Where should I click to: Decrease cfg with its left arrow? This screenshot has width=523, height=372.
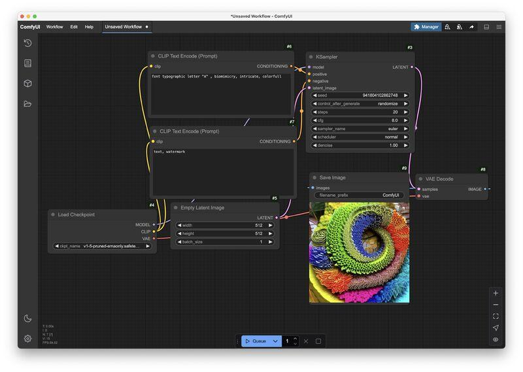tap(314, 120)
